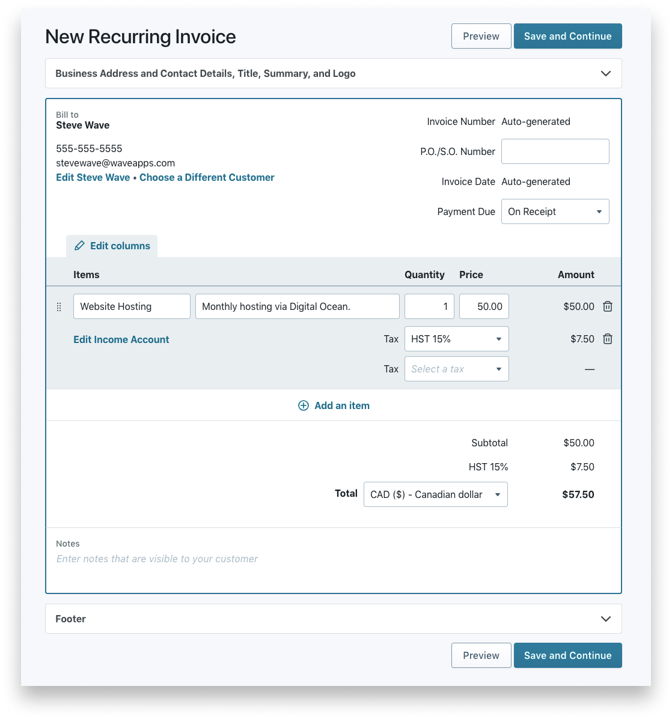
Task: Click Choose a Different Customer link
Action: tap(207, 177)
